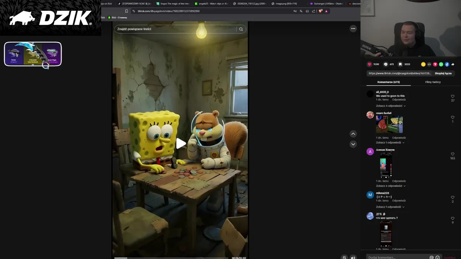Screen dimensions: 461x259
Task: Expand replies under спанч баобаб's comment
Action: tap(390, 142)
